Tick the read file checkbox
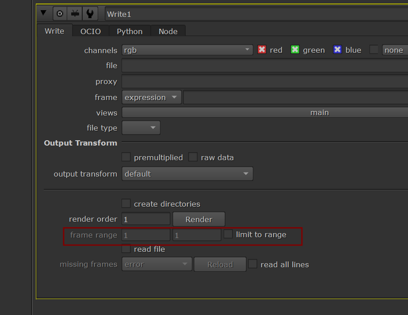 coord(126,249)
